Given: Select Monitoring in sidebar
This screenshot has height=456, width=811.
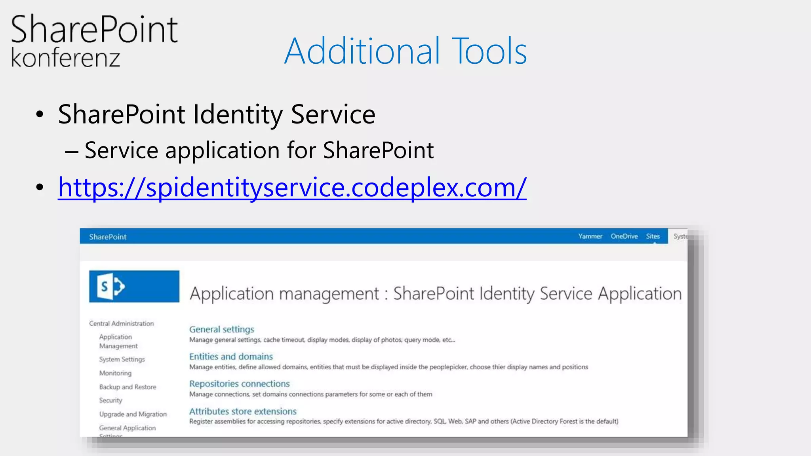Looking at the screenshot, I should pos(115,373).
